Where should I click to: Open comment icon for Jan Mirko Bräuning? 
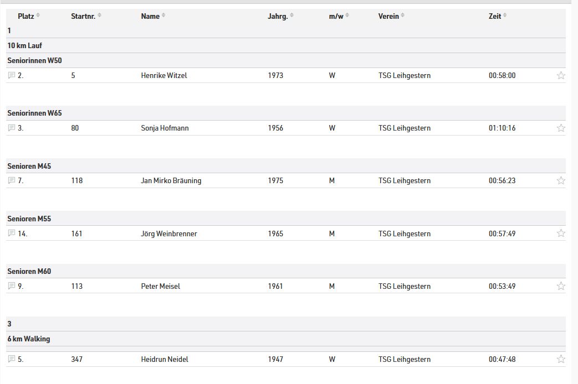pos(12,180)
